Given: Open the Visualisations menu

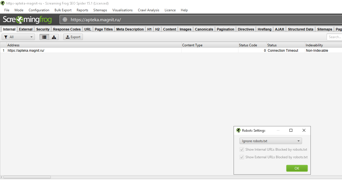Looking at the screenshot, I should pos(122,10).
